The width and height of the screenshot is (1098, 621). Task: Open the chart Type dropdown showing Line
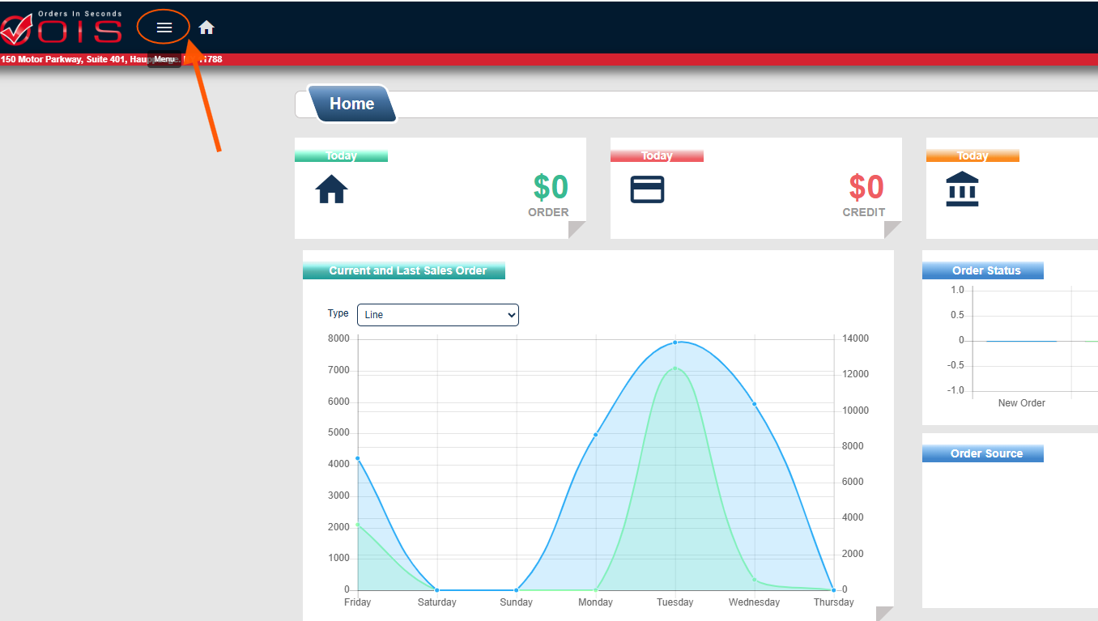tap(437, 315)
